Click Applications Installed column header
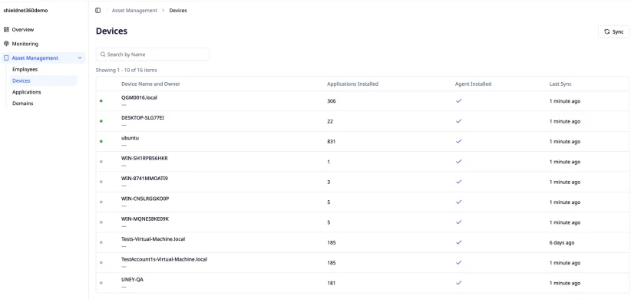The width and height of the screenshot is (631, 299). coord(352,84)
